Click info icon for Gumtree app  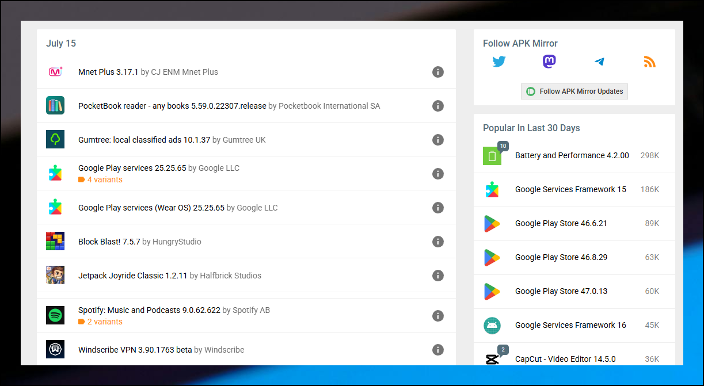pyautogui.click(x=438, y=140)
